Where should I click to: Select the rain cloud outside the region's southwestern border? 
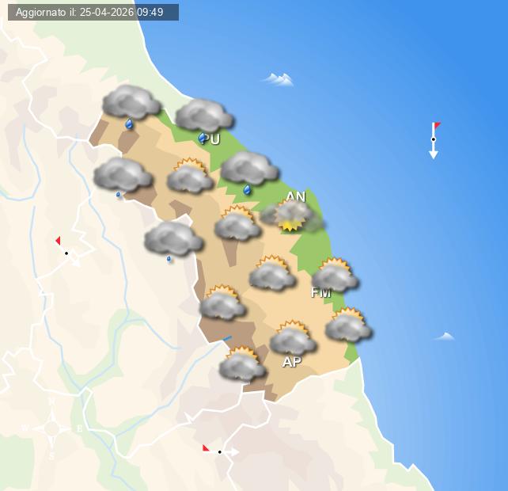(x=173, y=242)
